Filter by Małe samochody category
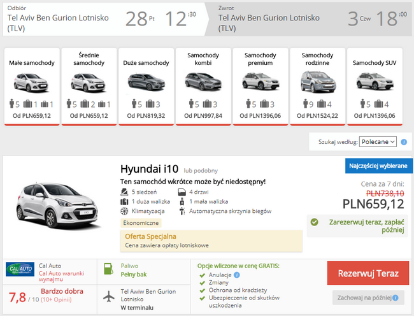The image size is (414, 316). 32,85
